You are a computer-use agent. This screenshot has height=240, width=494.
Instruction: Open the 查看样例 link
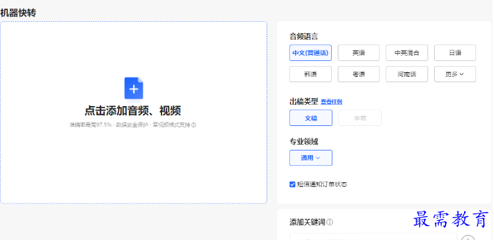(331, 102)
